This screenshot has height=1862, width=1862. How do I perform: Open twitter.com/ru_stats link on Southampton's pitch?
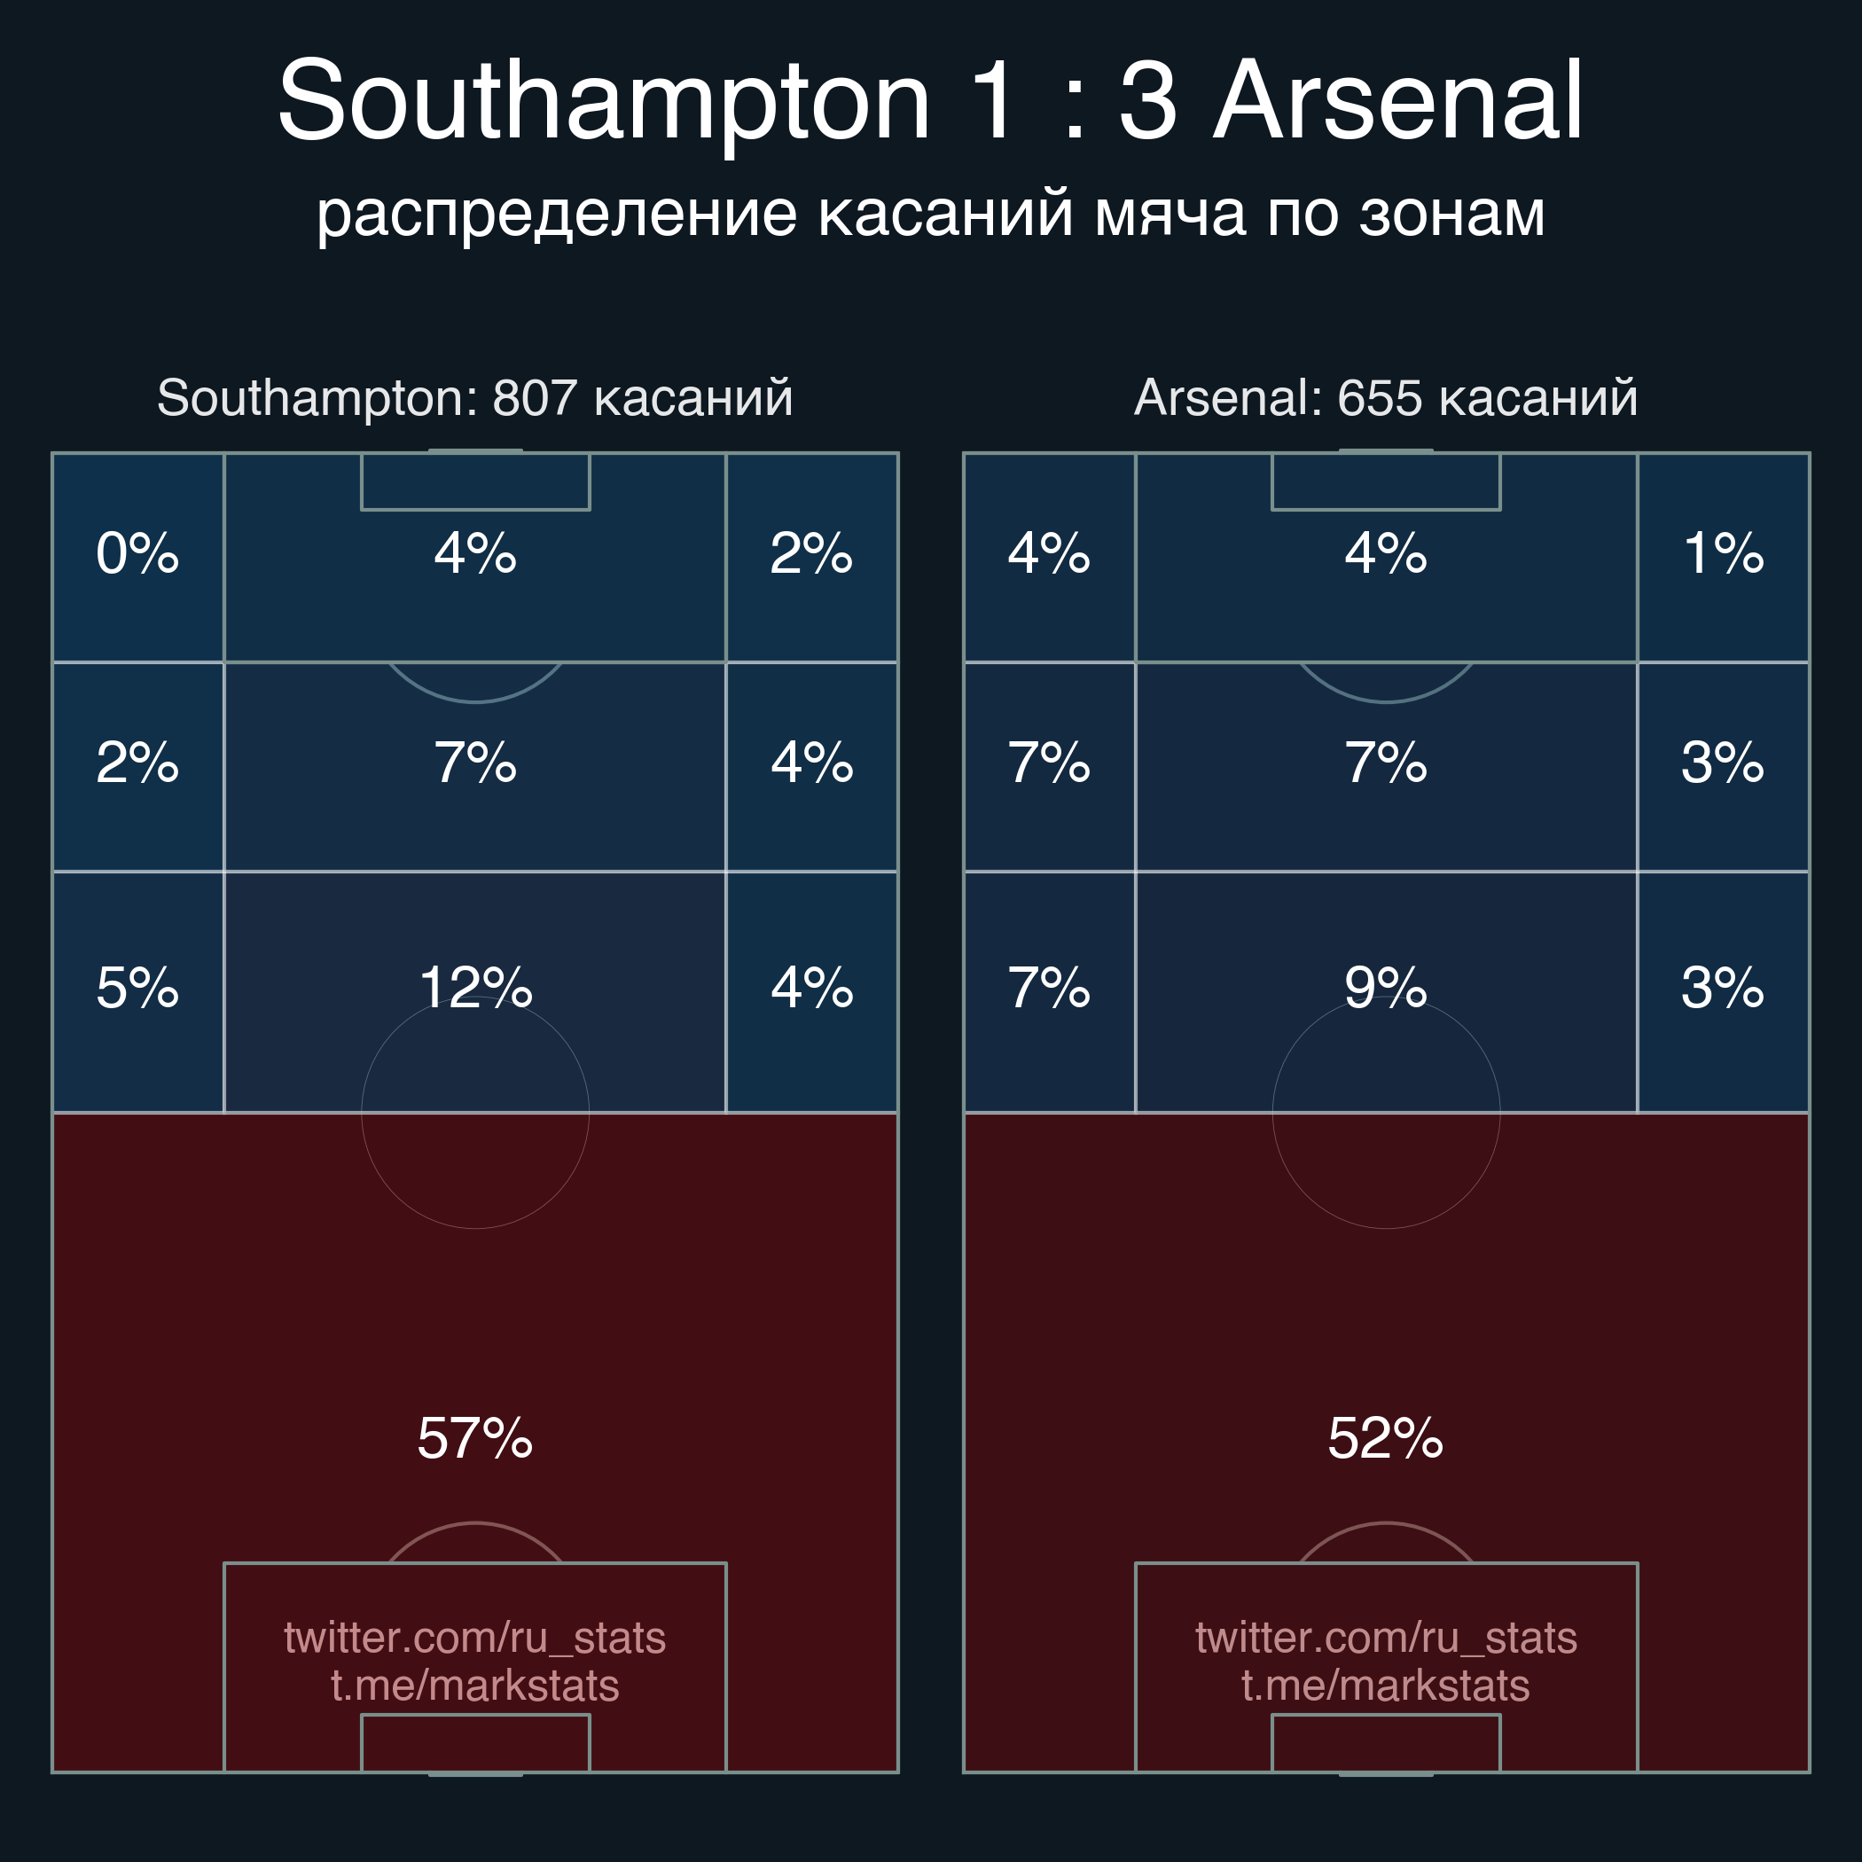pyautogui.click(x=475, y=1638)
